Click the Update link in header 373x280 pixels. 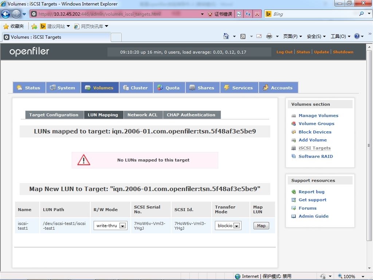click(321, 52)
